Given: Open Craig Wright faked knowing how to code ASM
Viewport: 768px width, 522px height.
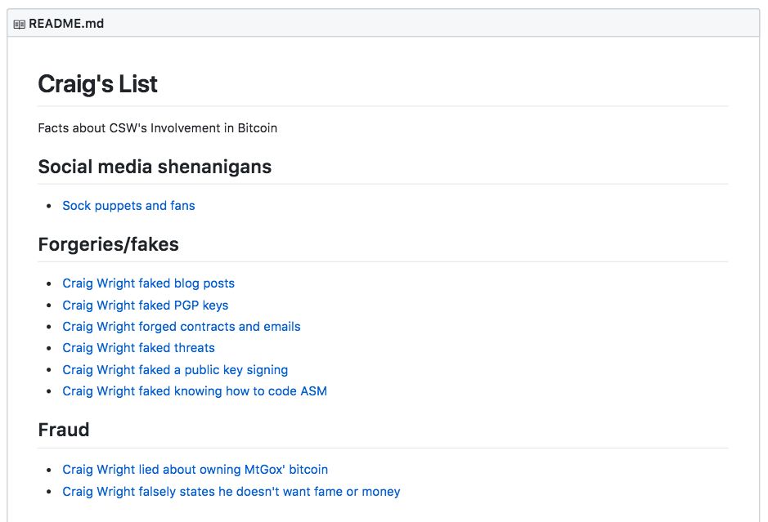Looking at the screenshot, I should 195,391.
